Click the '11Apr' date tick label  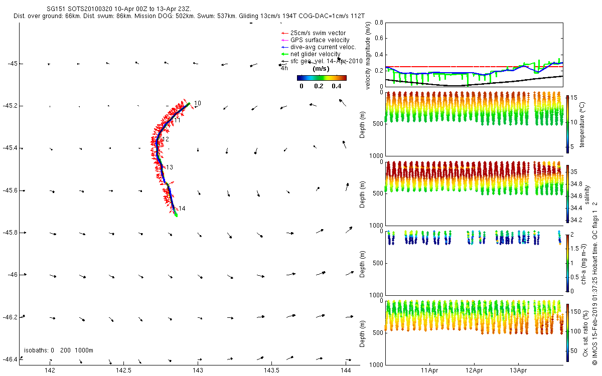tap(430, 370)
